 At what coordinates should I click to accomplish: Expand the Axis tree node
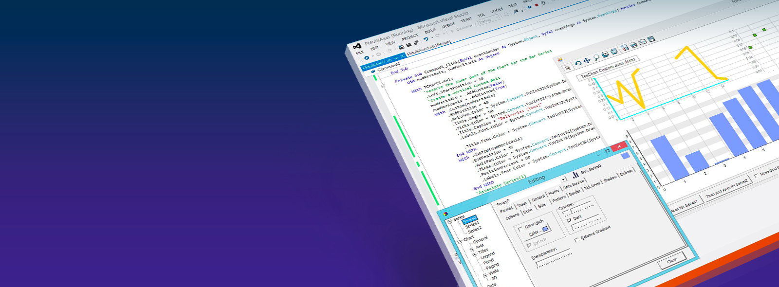472,249
